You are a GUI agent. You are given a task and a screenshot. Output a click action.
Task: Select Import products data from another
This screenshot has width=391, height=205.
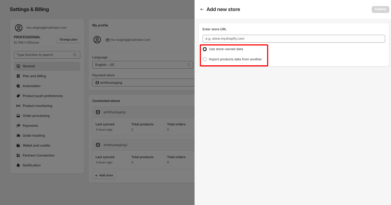click(205, 59)
